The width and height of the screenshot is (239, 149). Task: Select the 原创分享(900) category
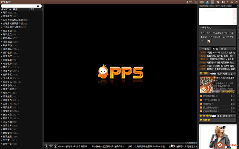[x=10, y=144]
